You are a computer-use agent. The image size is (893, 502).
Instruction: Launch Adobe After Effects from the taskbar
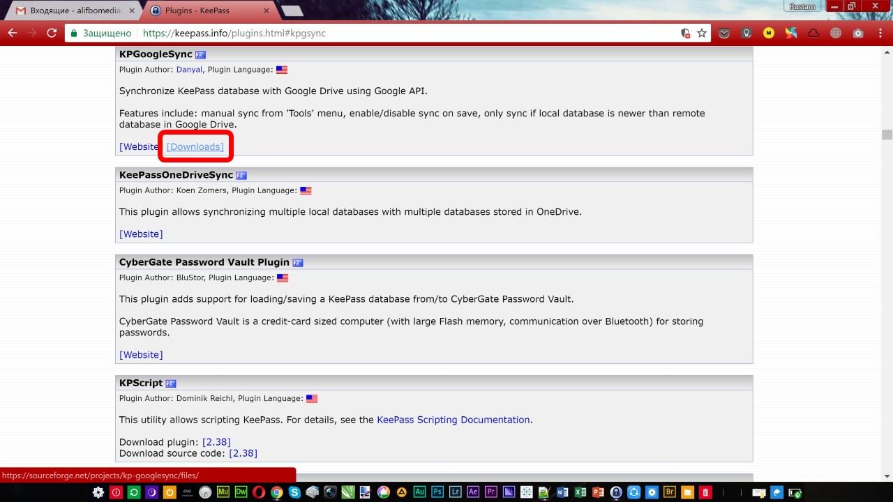473,492
